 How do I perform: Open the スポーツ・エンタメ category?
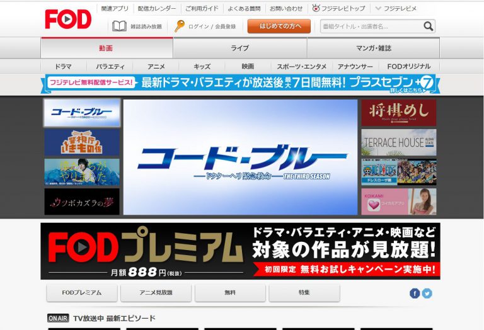[x=302, y=66]
